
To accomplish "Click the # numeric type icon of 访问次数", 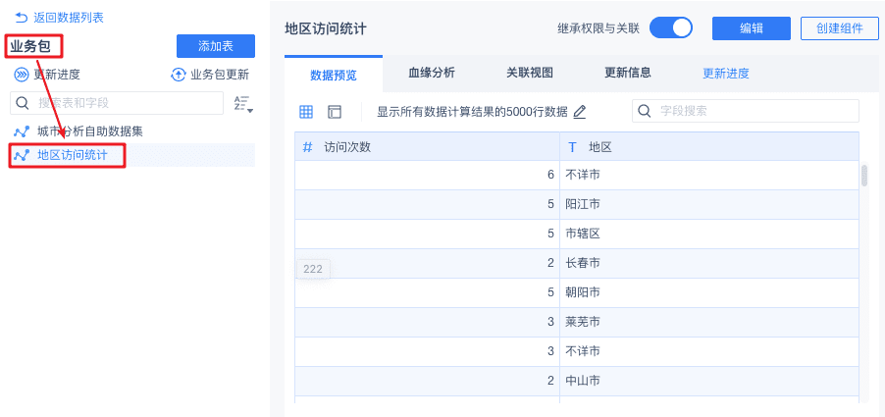I will tap(307, 147).
